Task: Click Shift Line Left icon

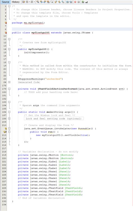Action: 67,2
